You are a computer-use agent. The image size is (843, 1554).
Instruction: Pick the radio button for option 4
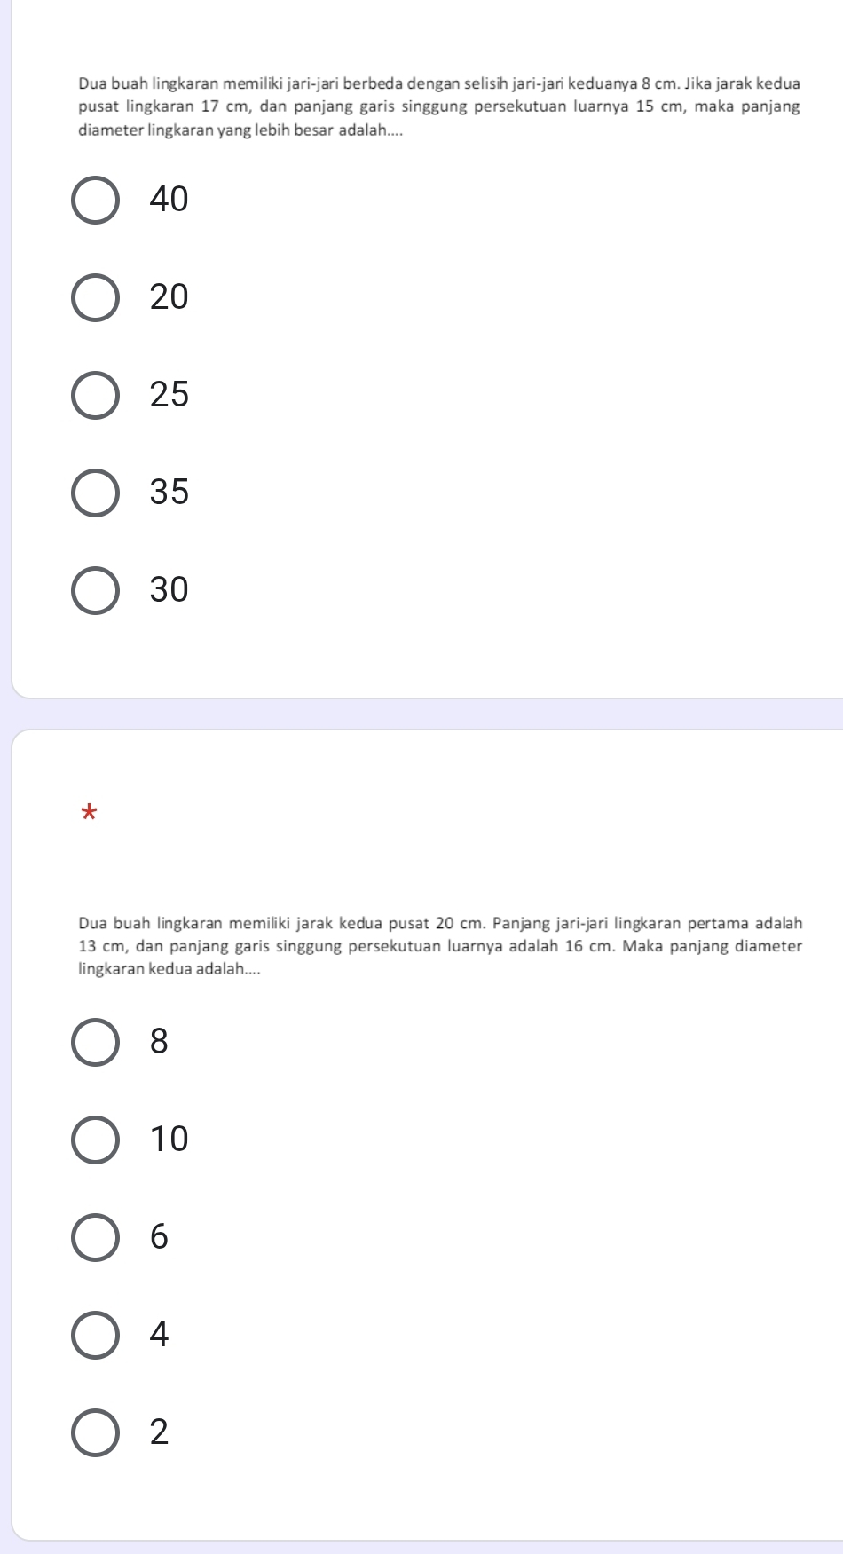pyautogui.click(x=95, y=1335)
